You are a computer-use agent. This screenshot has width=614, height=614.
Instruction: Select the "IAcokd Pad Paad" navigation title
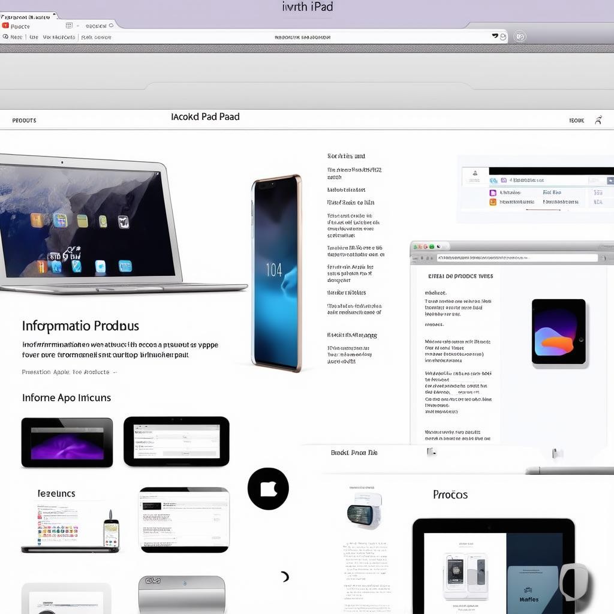pos(205,117)
